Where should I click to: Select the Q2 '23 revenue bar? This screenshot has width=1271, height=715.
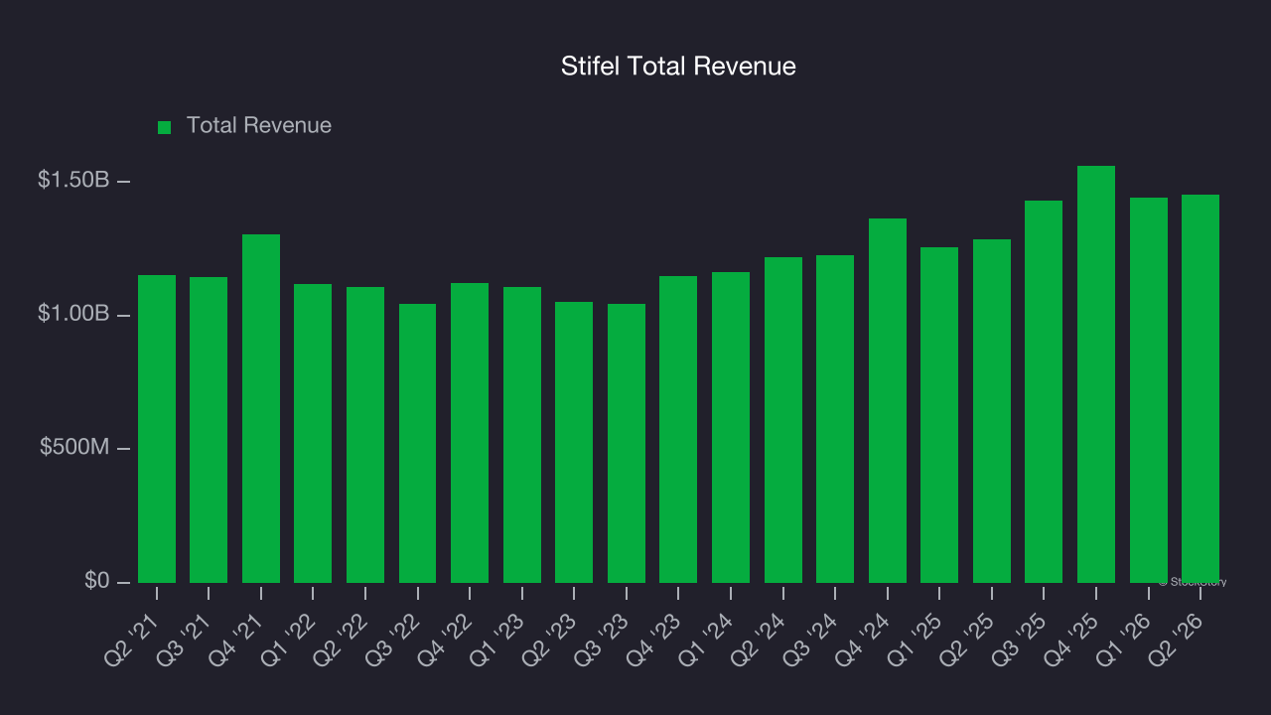click(574, 442)
